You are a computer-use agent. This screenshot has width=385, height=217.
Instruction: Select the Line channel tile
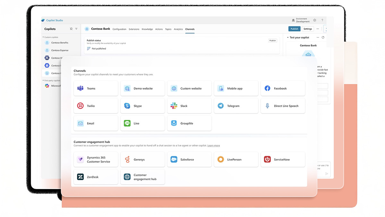click(x=143, y=123)
